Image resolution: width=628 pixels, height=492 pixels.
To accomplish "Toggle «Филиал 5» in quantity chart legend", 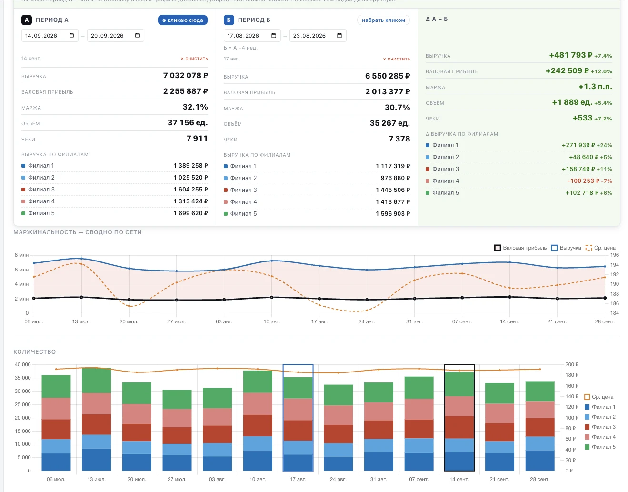I will pos(600,447).
